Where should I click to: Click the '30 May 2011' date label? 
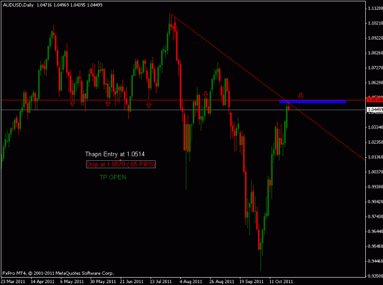coord(103,281)
